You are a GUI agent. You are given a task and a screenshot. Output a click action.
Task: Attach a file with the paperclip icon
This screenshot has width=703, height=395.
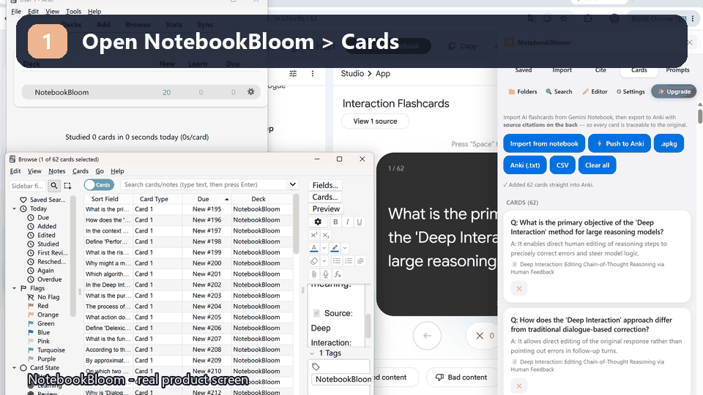[x=314, y=274]
